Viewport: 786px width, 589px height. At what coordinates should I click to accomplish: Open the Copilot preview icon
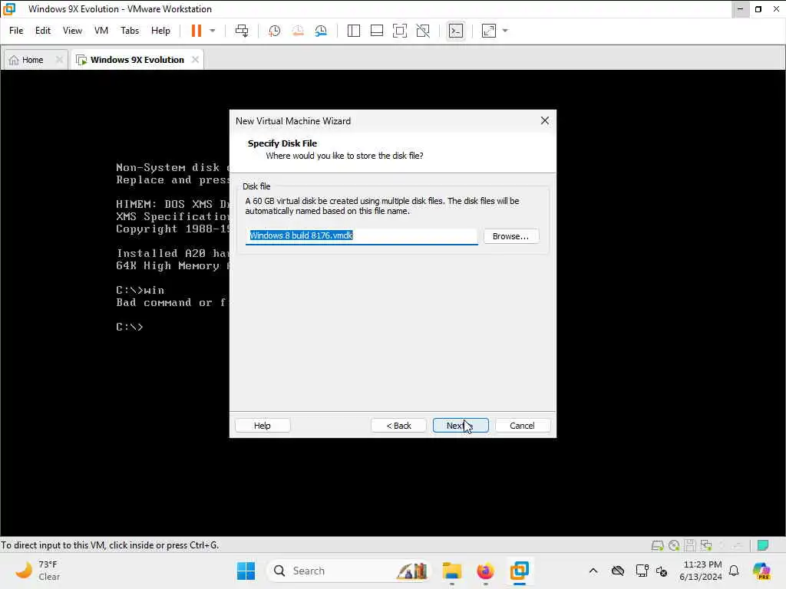[761, 571]
